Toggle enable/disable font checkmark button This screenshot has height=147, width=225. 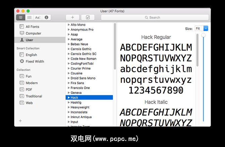[88, 17]
